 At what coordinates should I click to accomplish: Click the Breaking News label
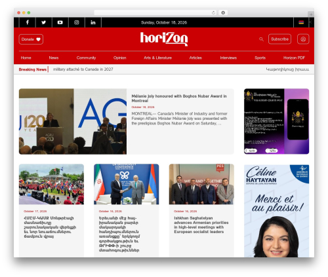(x=33, y=69)
